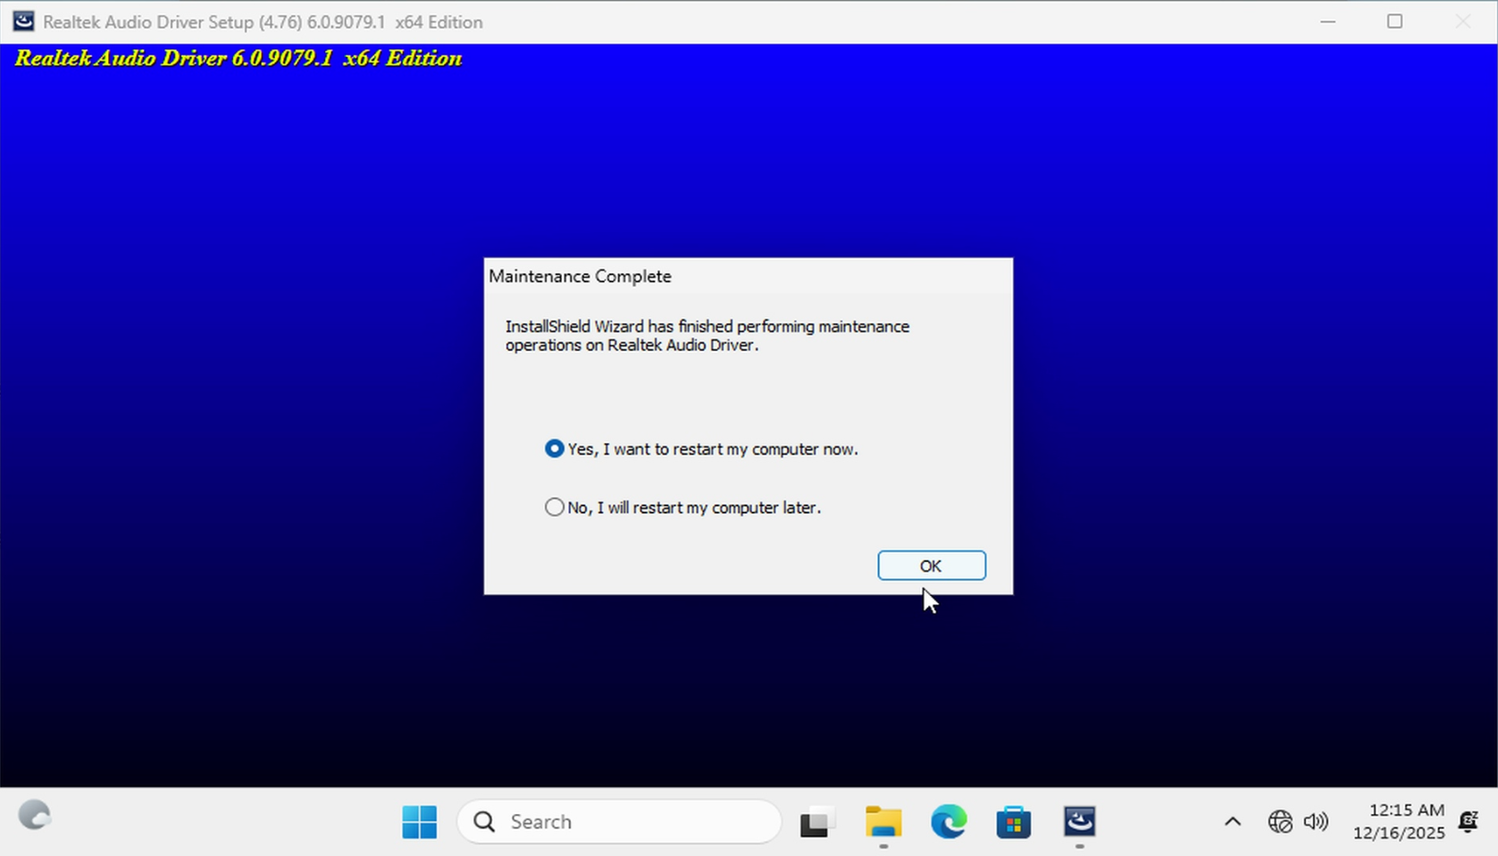
Task: Click the Realtek setup icon in title bar
Action: click(x=23, y=21)
